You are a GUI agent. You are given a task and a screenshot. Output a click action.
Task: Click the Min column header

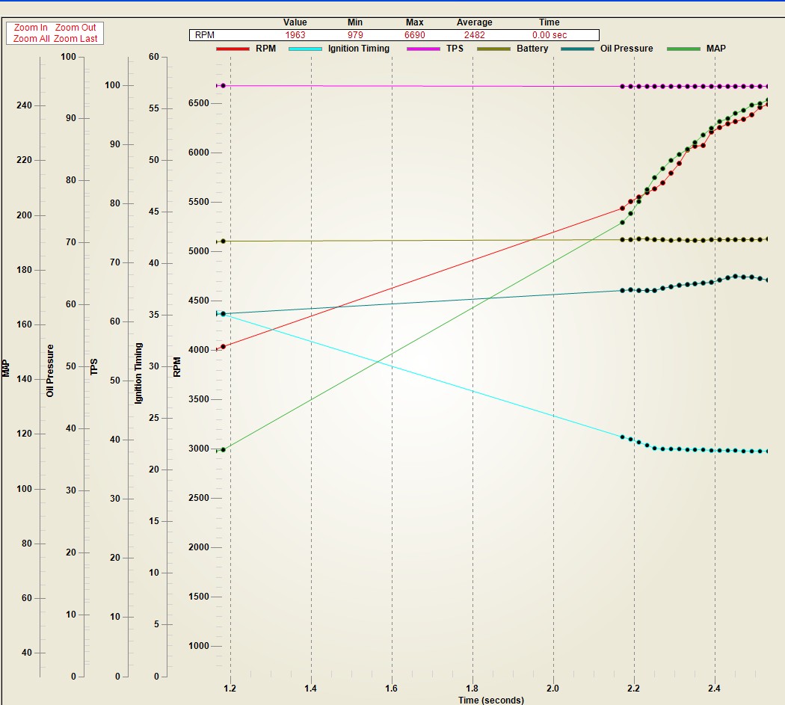pos(355,22)
